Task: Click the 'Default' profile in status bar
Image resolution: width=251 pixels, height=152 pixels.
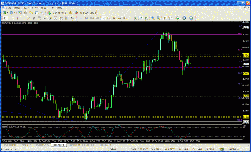Action: 113,150
